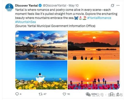Open the #YantaiRomance hashtag
127x100 pixels.
[x=99, y=18]
